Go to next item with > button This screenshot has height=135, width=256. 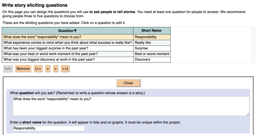point(56,69)
